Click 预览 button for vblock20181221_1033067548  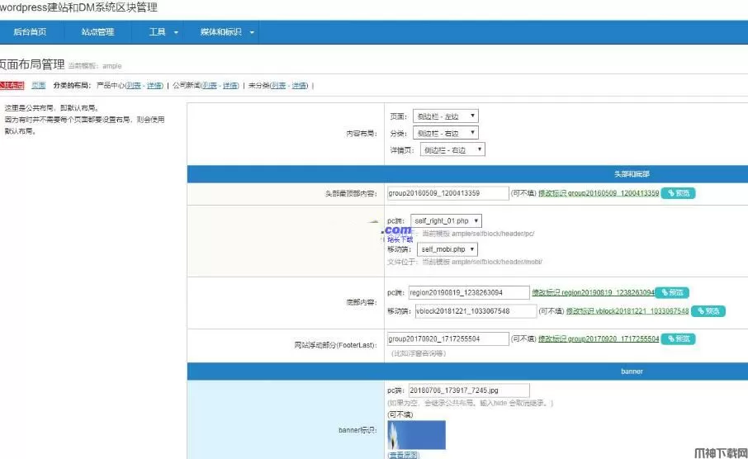click(x=708, y=311)
